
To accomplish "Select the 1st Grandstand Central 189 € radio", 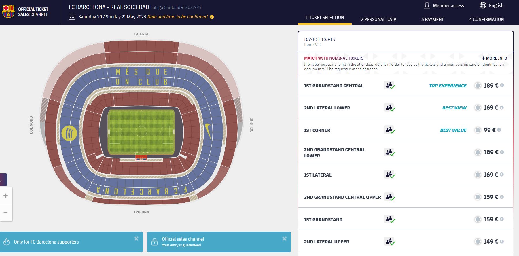I will pyautogui.click(x=478, y=86).
